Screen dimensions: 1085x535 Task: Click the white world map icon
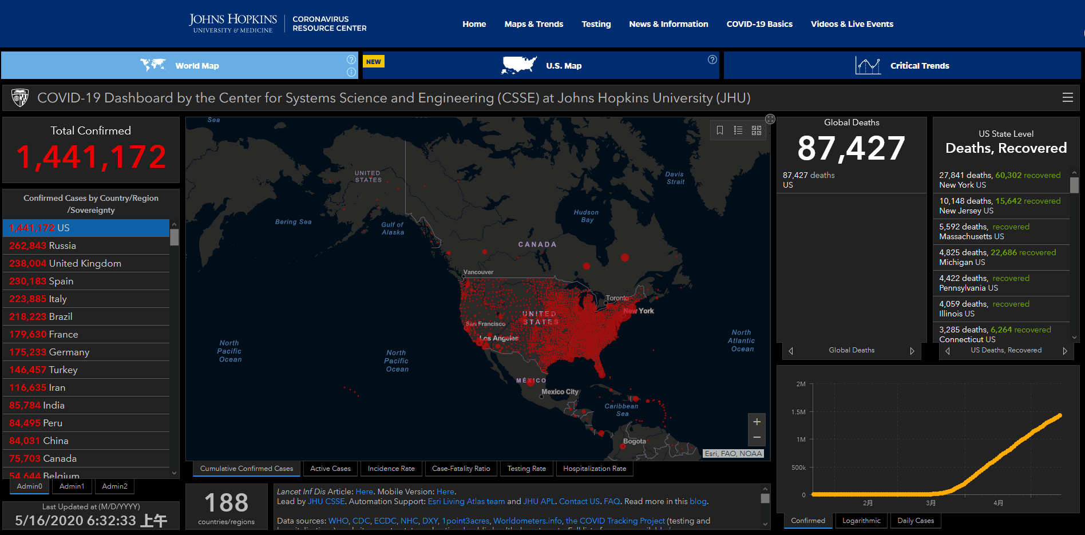[153, 65]
